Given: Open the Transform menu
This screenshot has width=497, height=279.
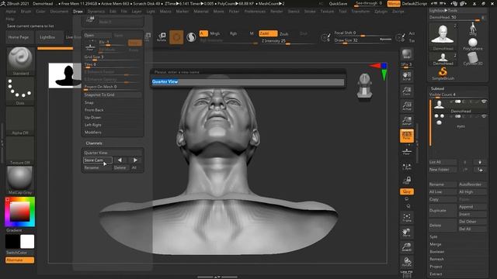Looking at the screenshot, I should (360, 11).
